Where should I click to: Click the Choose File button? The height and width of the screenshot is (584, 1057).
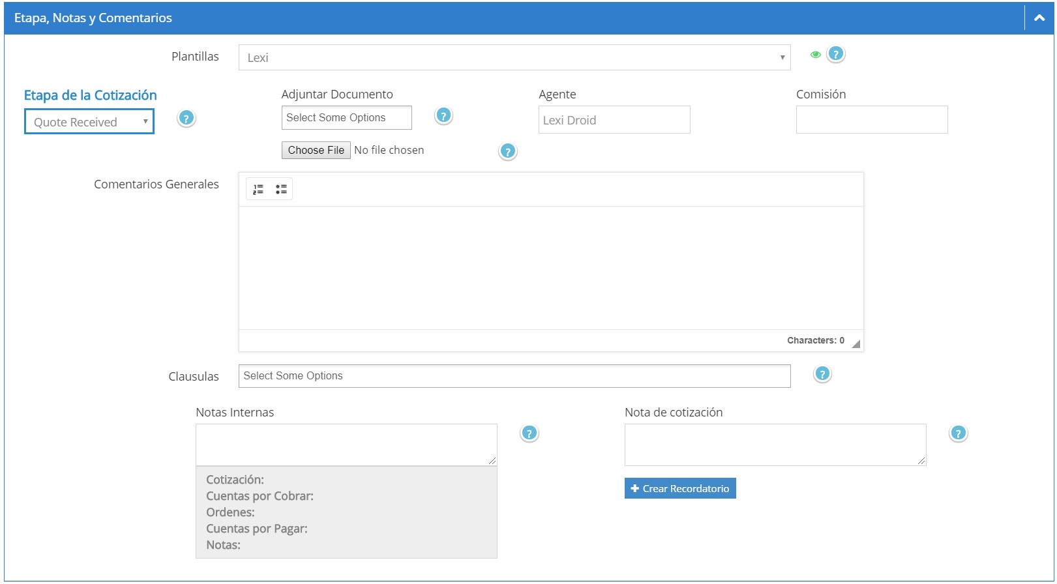[x=316, y=151]
